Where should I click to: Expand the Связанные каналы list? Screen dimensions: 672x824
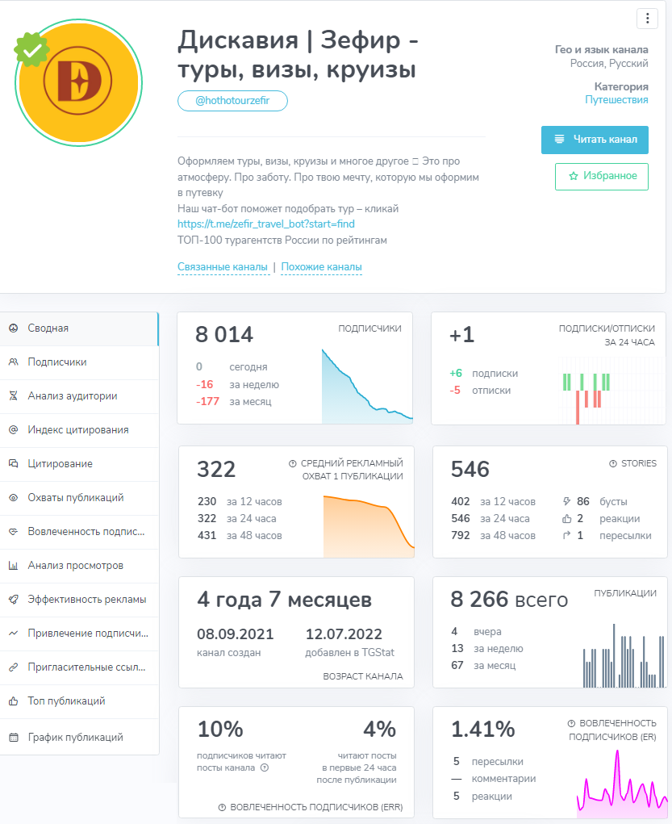tap(222, 267)
